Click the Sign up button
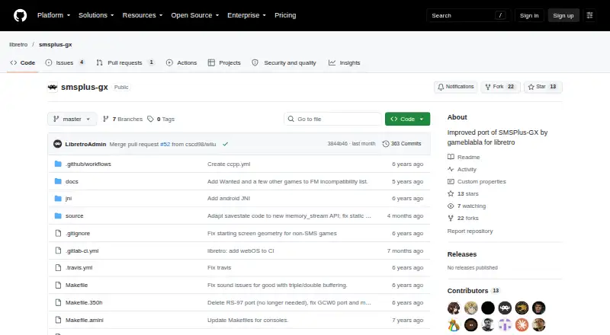 [x=563, y=15]
